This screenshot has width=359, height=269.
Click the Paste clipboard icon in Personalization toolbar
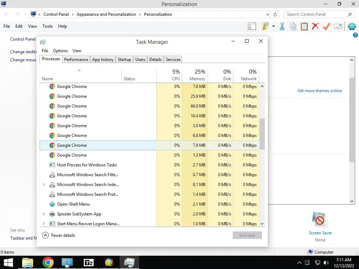tap(304, 26)
